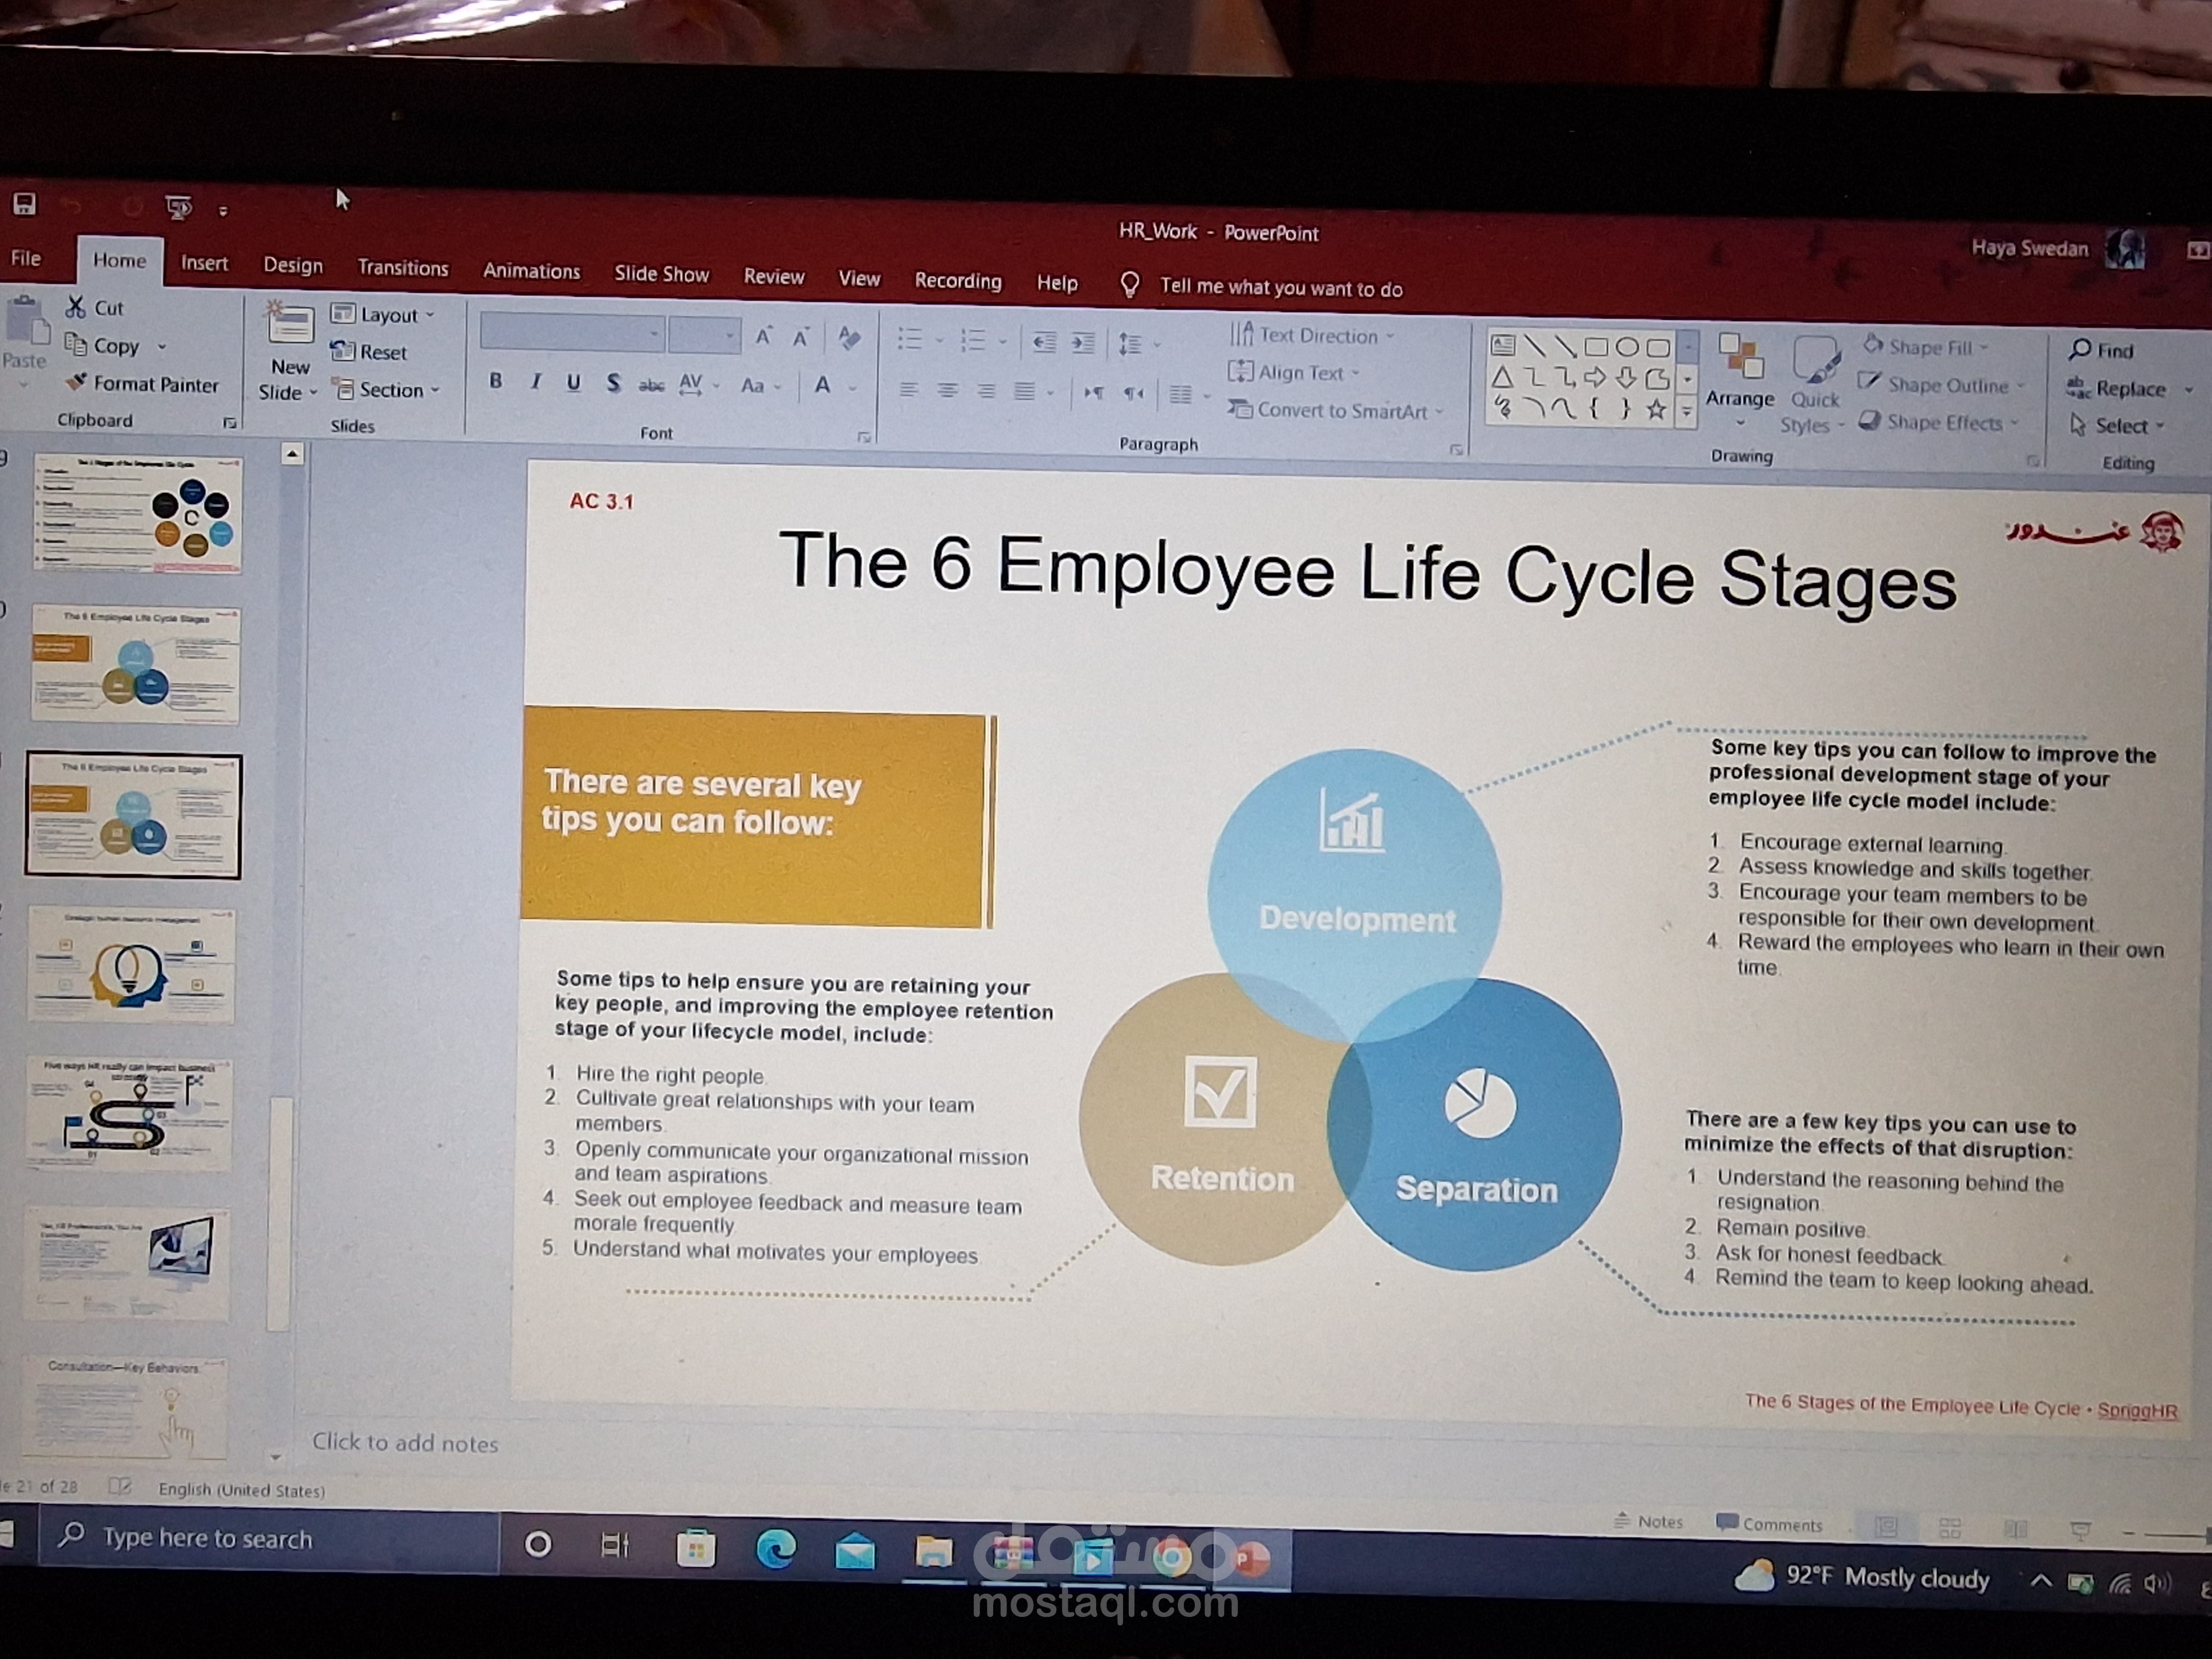Open Quick Styles gallery
Viewport: 2212px width, 1659px height.
pos(1814,385)
